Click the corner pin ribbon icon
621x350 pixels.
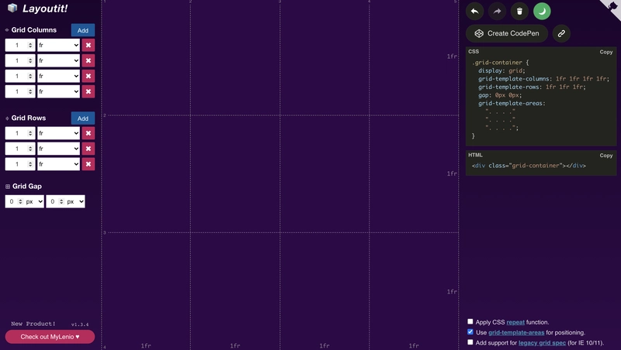(613, 6)
